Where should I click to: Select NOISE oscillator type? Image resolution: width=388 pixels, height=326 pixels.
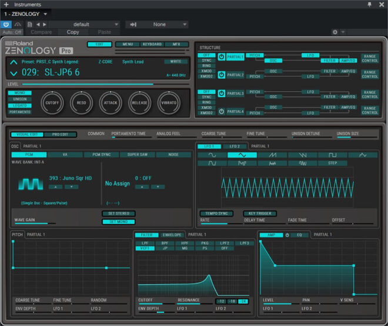click(x=173, y=155)
